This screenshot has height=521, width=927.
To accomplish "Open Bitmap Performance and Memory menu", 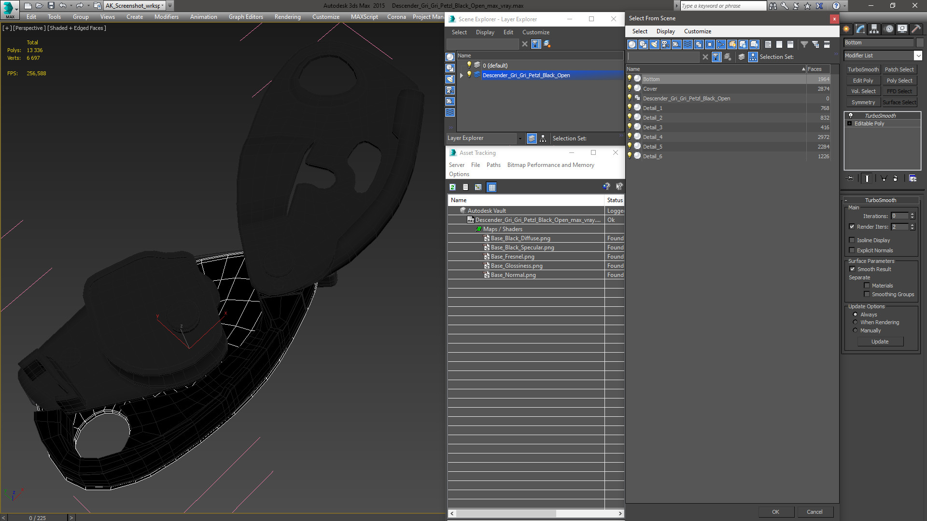I will [550, 165].
